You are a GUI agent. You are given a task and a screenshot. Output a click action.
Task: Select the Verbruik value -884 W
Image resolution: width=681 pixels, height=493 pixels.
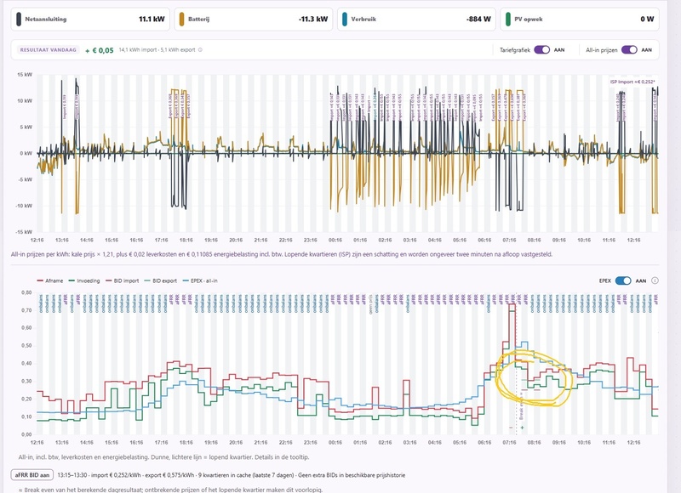click(x=478, y=19)
